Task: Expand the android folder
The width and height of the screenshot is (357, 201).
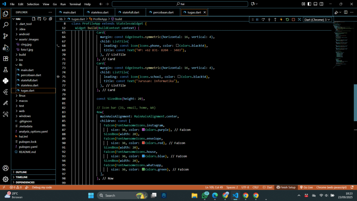Action: tap(24, 34)
